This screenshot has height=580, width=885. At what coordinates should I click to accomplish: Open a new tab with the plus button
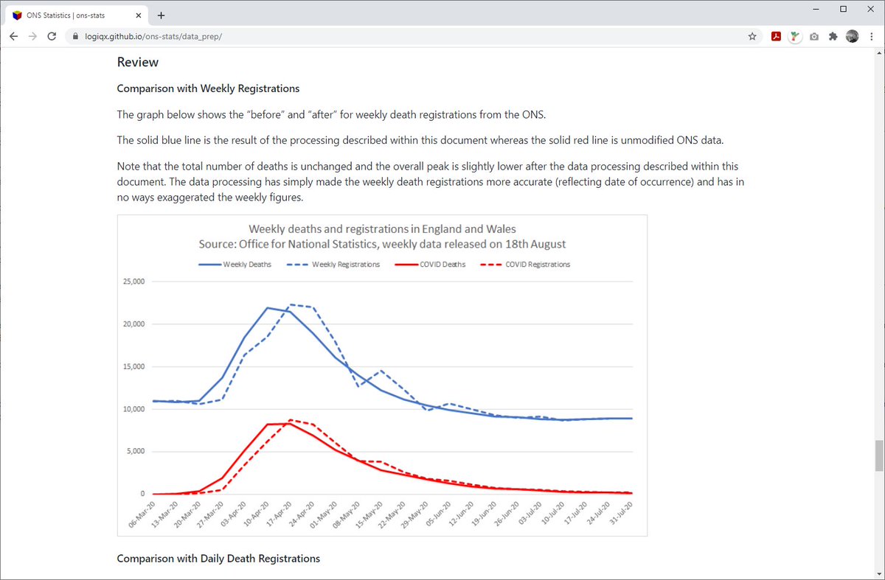coord(161,14)
